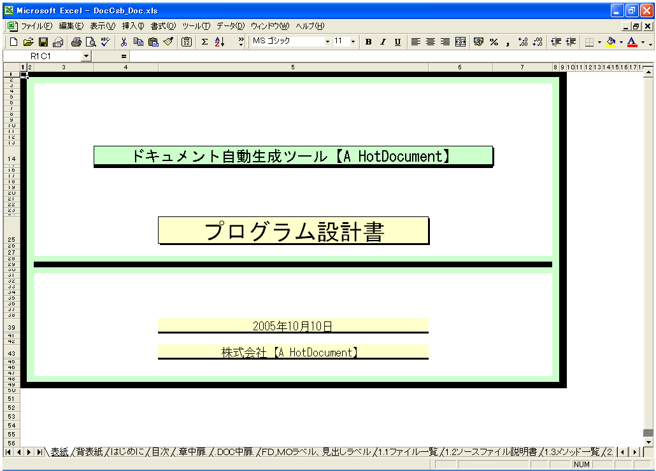
Task: Select the Format Painter brush
Action: coord(168,42)
